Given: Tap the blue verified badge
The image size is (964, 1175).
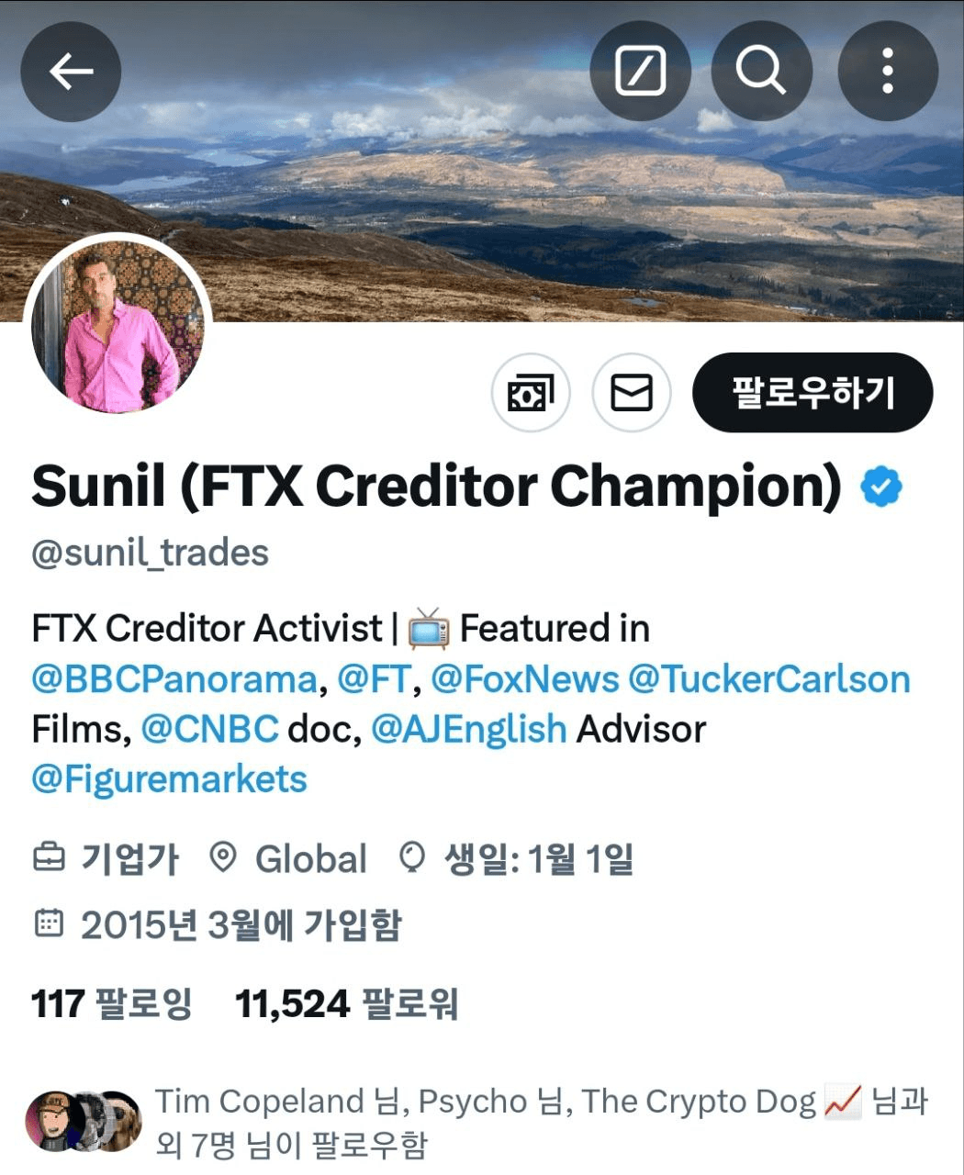Looking at the screenshot, I should click(x=881, y=487).
